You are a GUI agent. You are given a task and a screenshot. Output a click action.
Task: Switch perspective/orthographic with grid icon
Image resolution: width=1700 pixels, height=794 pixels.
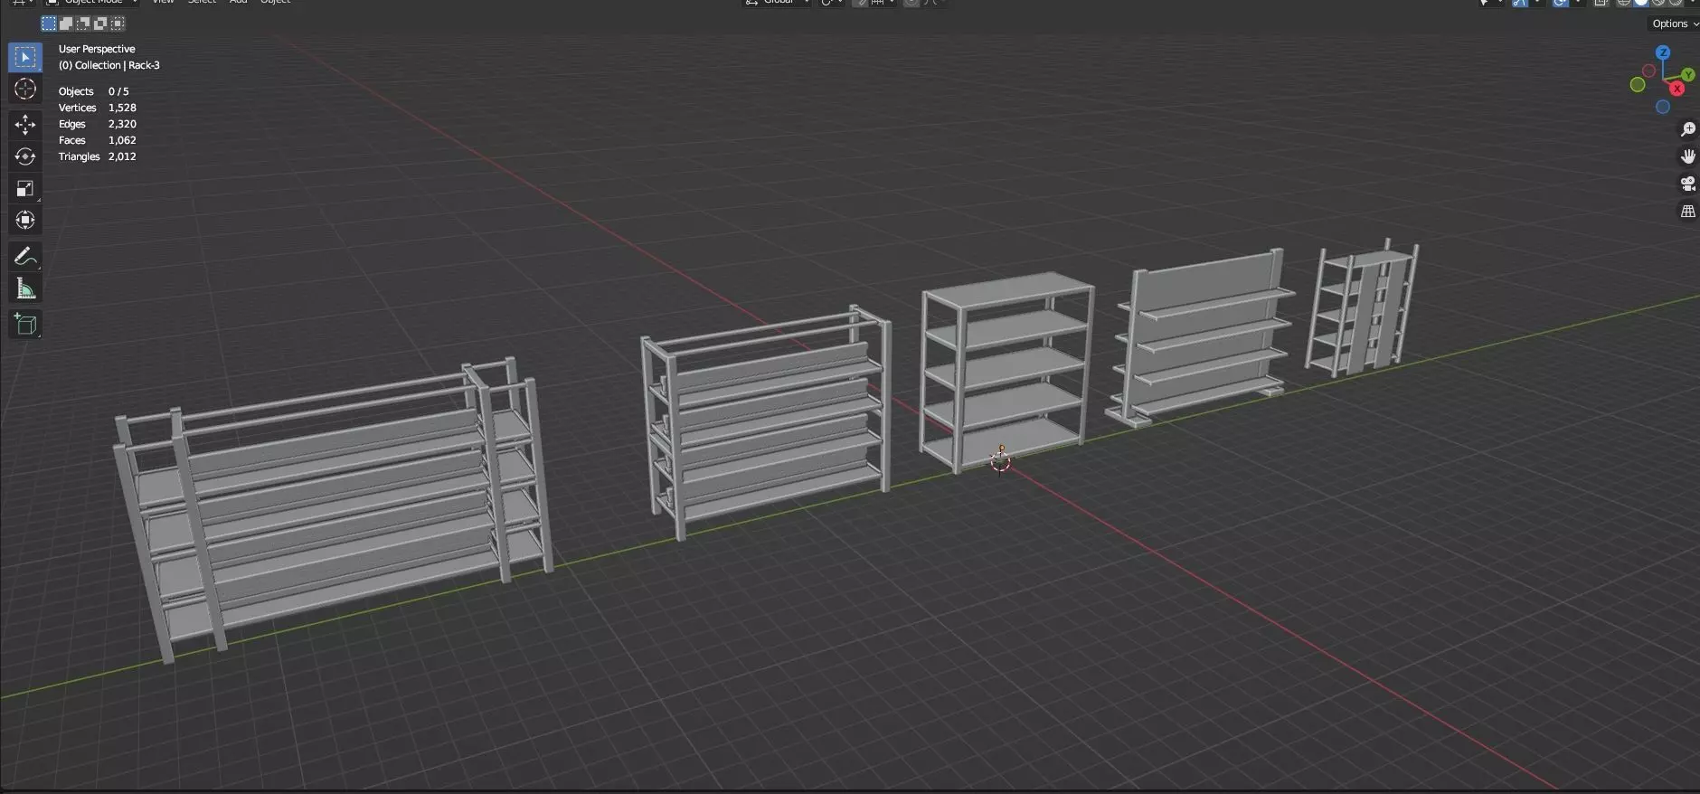[x=1687, y=211]
